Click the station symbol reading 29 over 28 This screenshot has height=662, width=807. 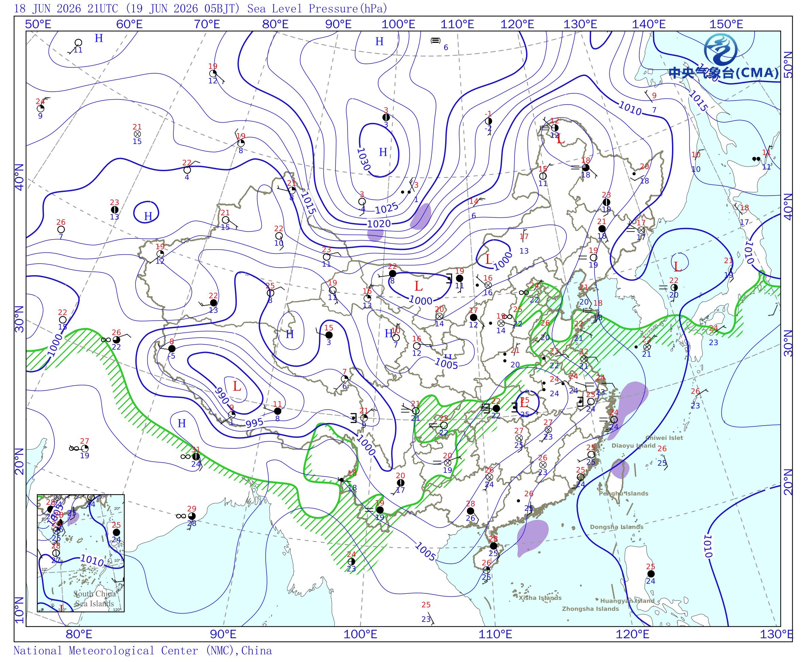tap(192, 516)
